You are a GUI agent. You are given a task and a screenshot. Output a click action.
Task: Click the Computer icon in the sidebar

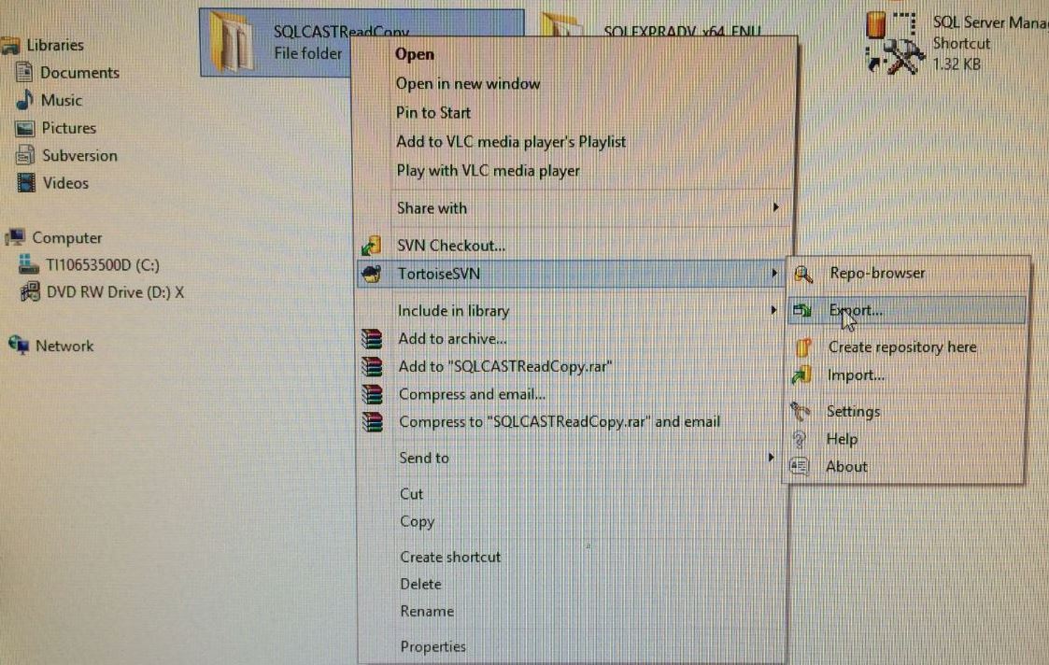[15, 237]
